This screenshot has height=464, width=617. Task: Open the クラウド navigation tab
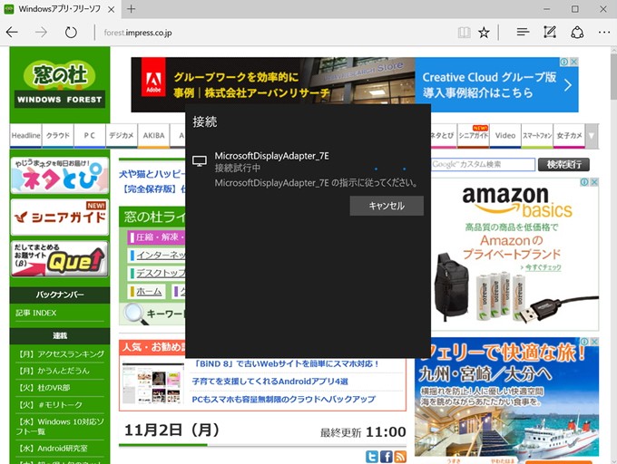58,136
